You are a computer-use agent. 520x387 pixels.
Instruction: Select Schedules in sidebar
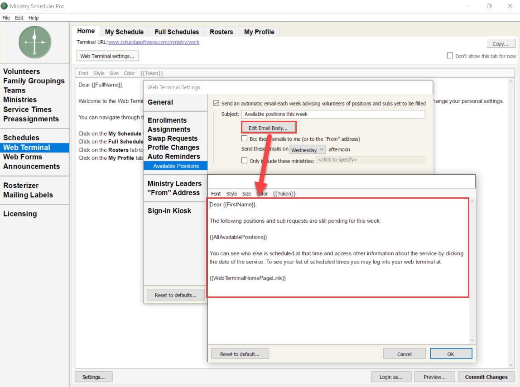point(21,138)
